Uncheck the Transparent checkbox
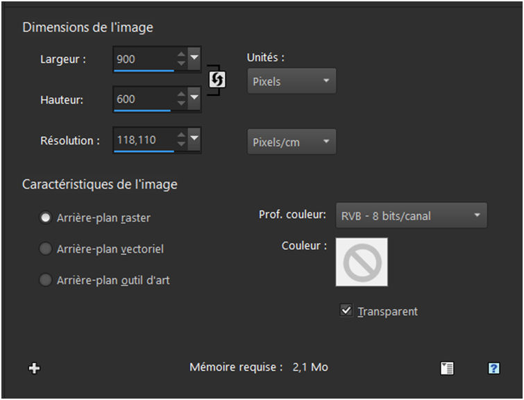Screen dimensions: 524x400 tap(346, 311)
